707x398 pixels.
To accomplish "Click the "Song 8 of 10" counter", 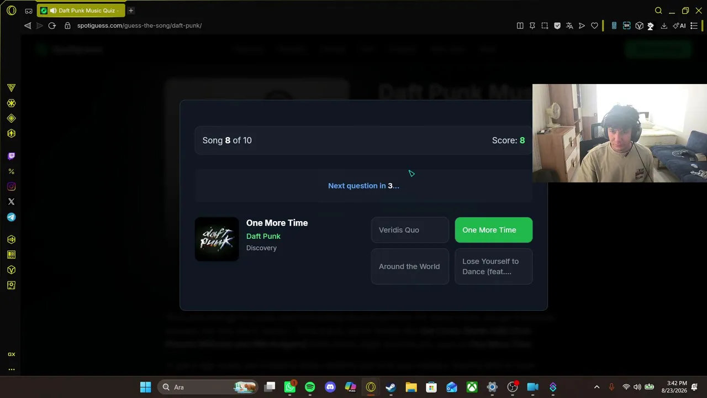I will tap(227, 140).
